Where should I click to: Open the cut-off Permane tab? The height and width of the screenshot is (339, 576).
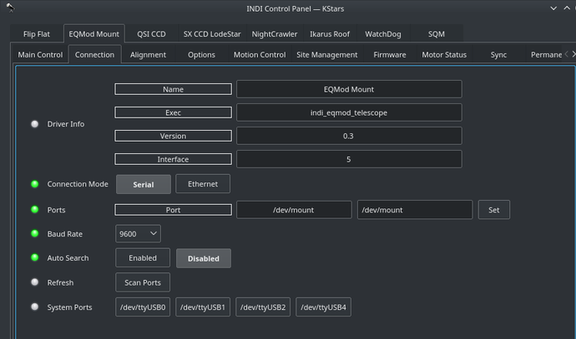click(545, 55)
